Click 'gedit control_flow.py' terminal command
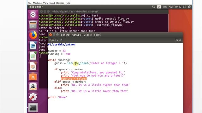Image resolution: width=202 pixels, height=113 pixels. [112, 19]
